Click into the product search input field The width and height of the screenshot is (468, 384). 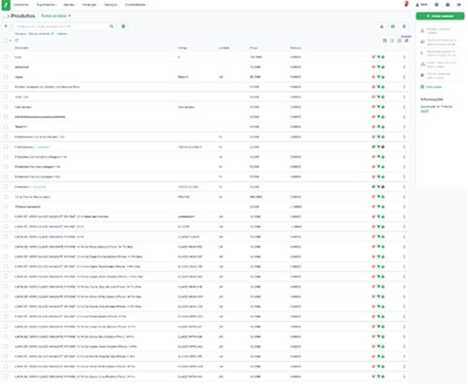pos(62,27)
